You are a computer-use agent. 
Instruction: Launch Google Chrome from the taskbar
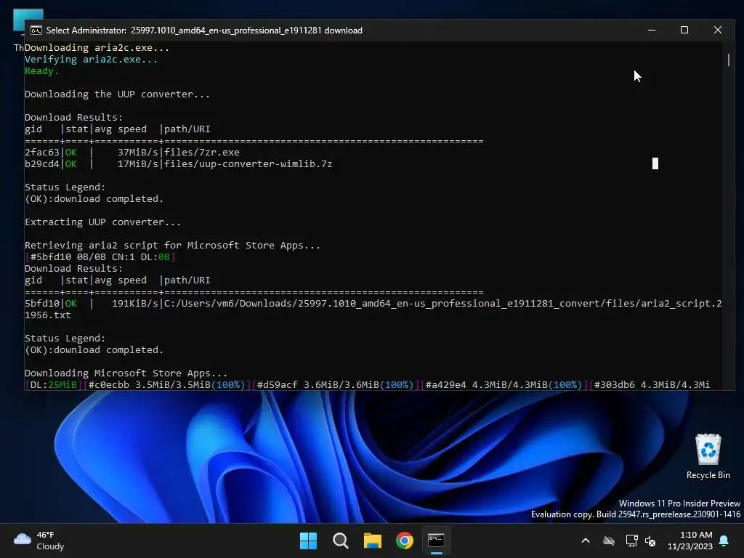[x=405, y=541]
